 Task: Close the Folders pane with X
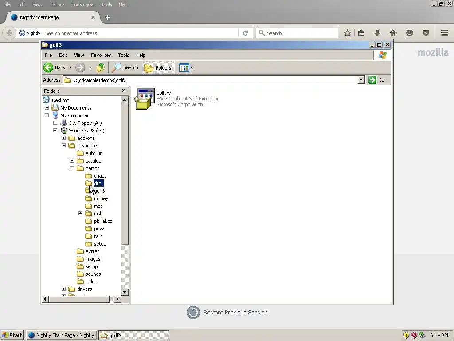(124, 91)
